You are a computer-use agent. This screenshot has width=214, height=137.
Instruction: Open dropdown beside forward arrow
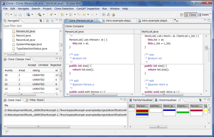[96, 15]
